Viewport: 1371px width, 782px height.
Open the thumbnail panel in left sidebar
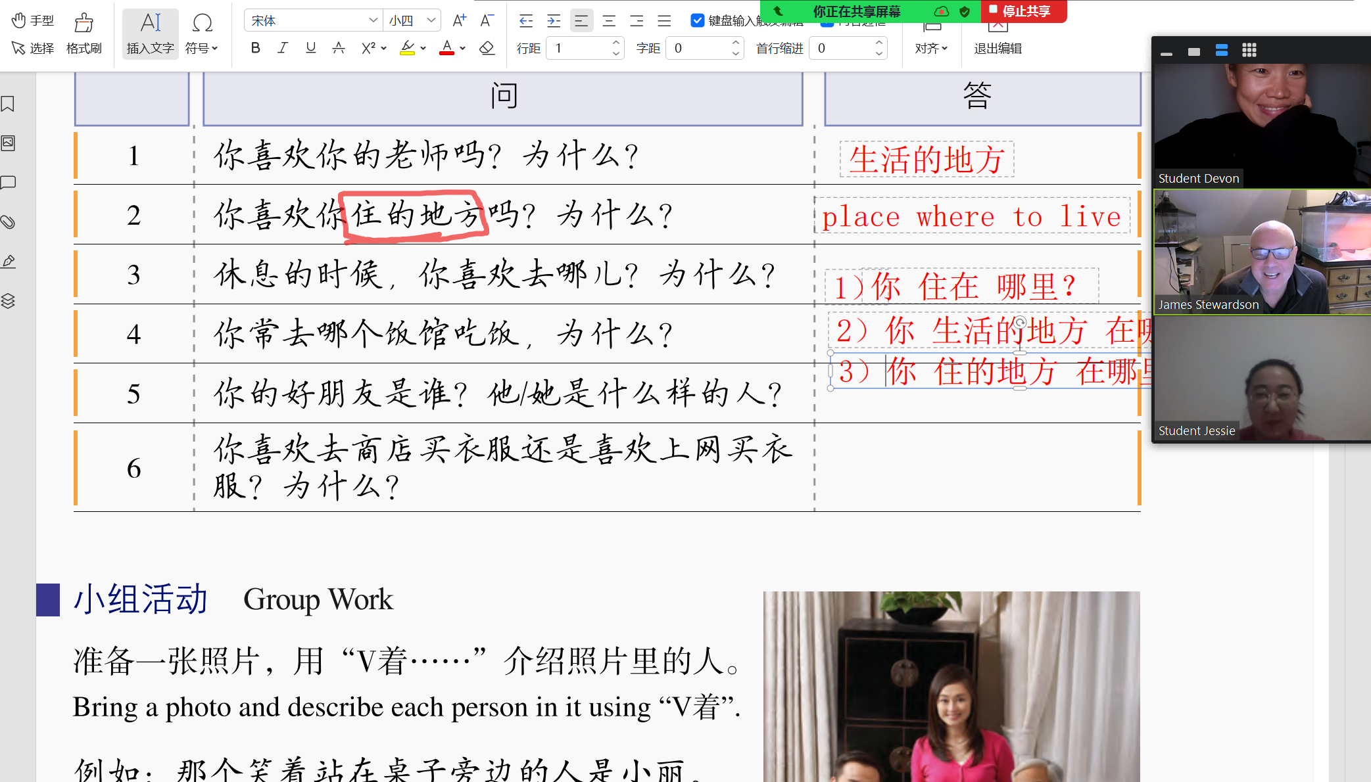tap(9, 143)
